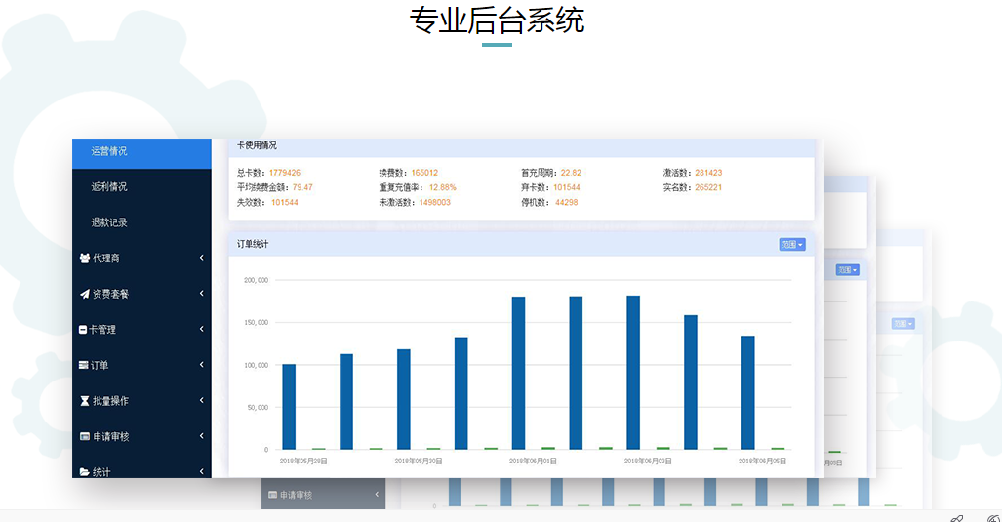Click the 卡使用情况 panel header

click(521, 147)
